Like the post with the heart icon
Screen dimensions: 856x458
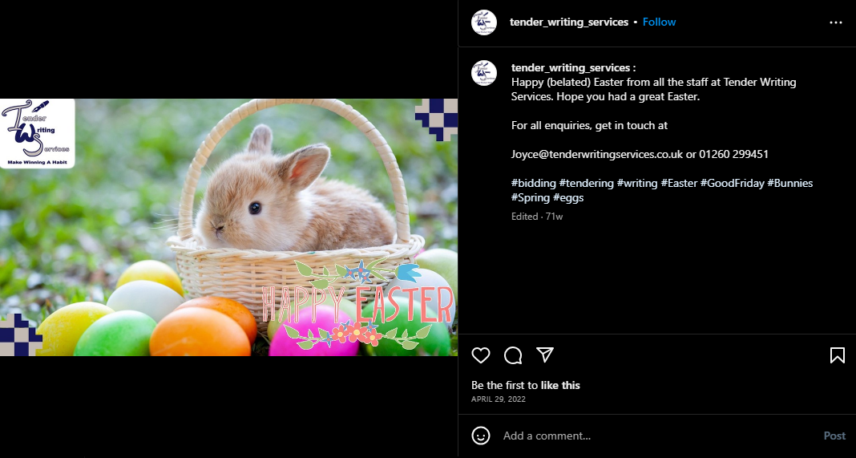click(480, 355)
